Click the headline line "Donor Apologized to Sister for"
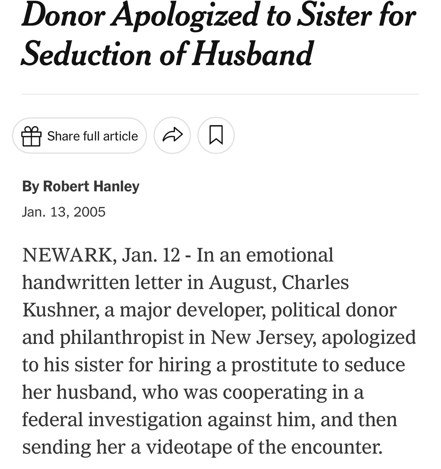 point(218,15)
